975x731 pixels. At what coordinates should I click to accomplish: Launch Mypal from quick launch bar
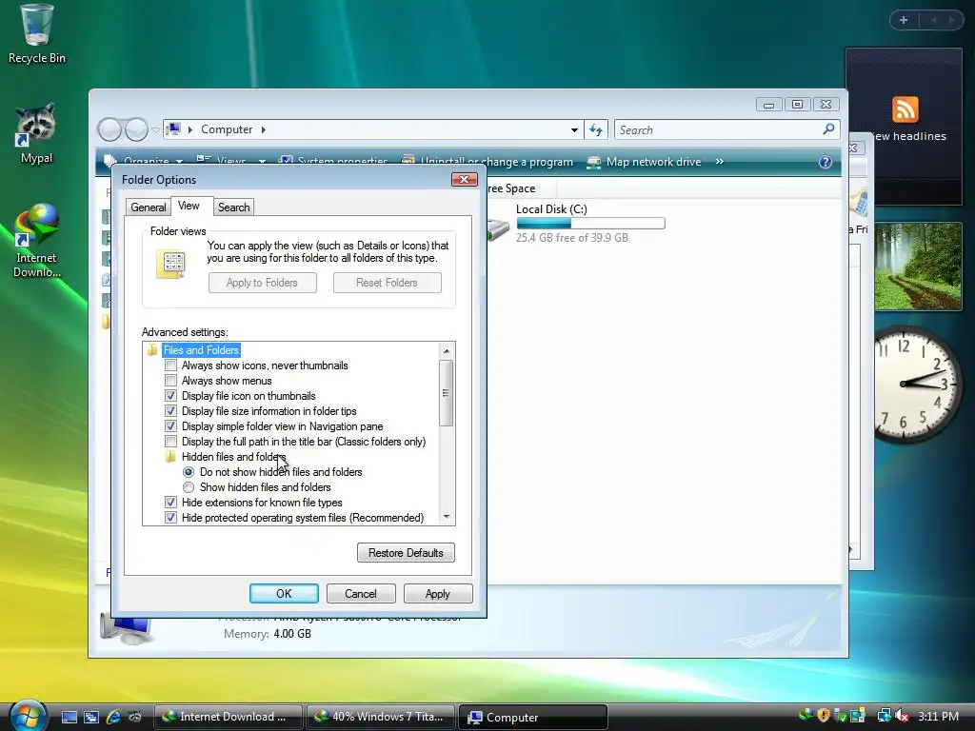pyautogui.click(x=134, y=717)
